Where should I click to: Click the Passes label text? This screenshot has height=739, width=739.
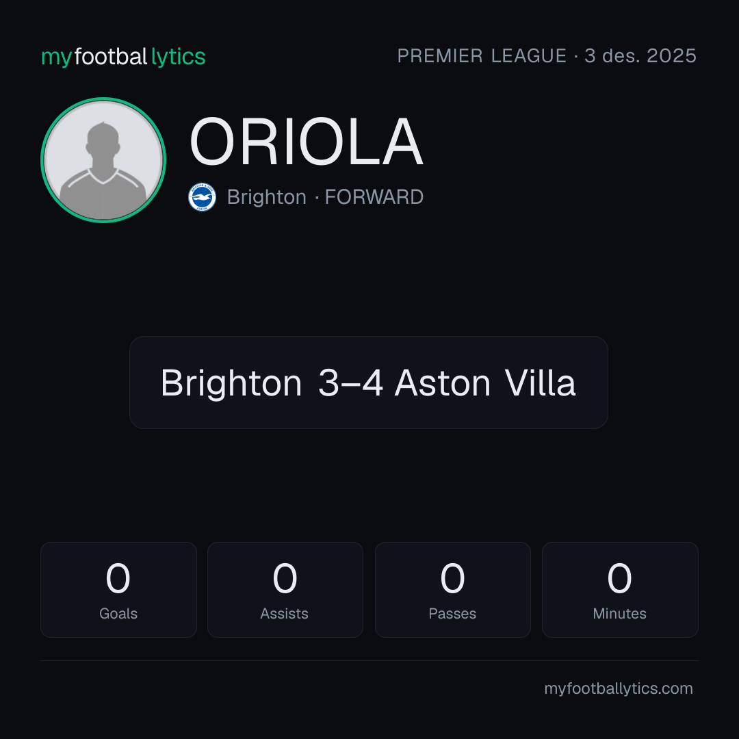(452, 614)
